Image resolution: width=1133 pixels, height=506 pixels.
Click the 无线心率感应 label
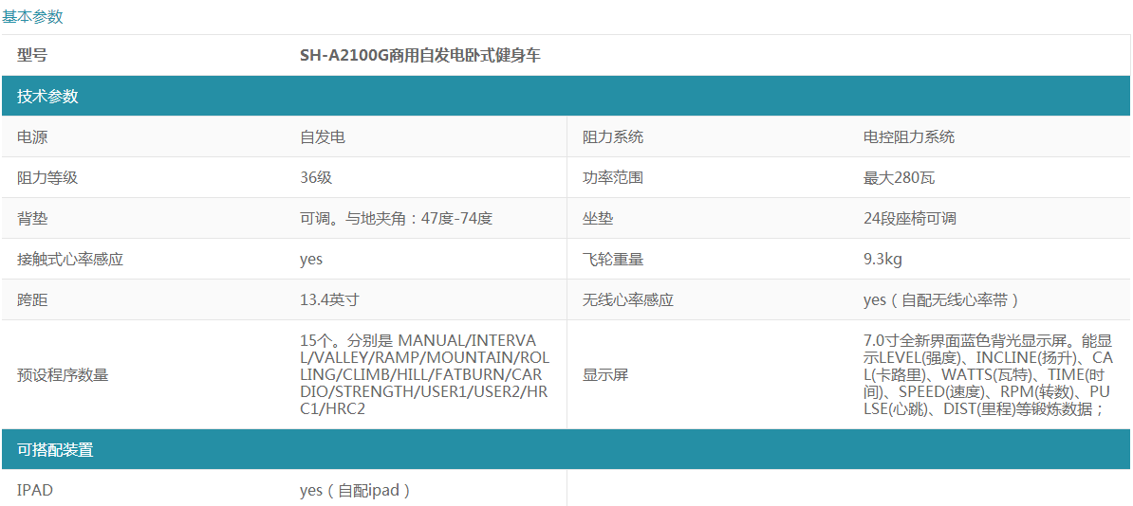pyautogui.click(x=627, y=300)
